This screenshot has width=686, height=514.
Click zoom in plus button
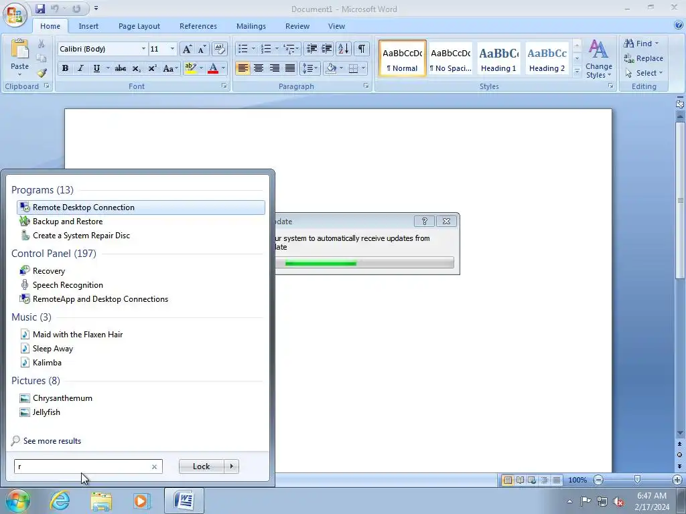pyautogui.click(x=677, y=480)
